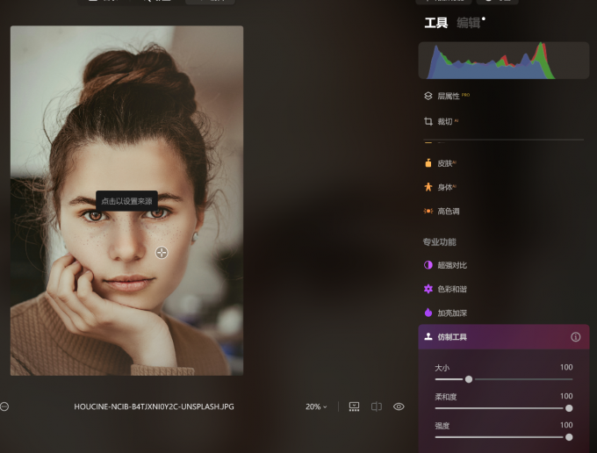Open the 加亮加深 dodge and burn tool
This screenshot has width=597, height=453.
[452, 313]
